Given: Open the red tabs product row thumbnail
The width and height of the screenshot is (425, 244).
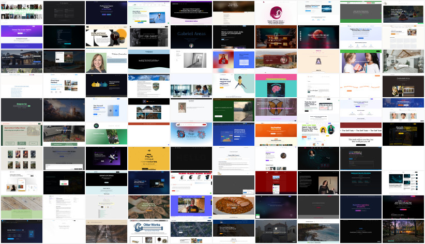Looking at the screenshot, I should [x=191, y=182].
